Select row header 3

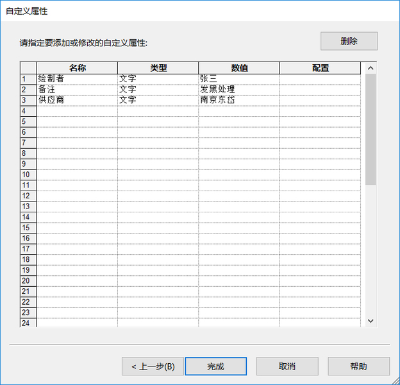tap(28, 100)
